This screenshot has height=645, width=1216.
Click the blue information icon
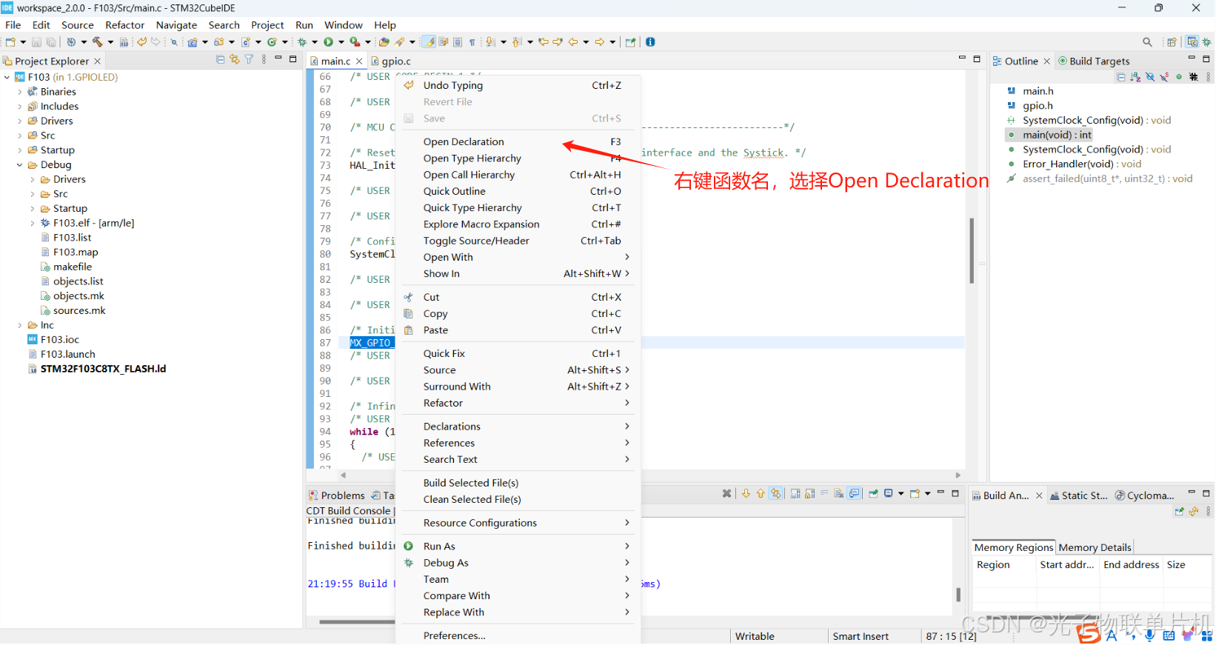650,42
